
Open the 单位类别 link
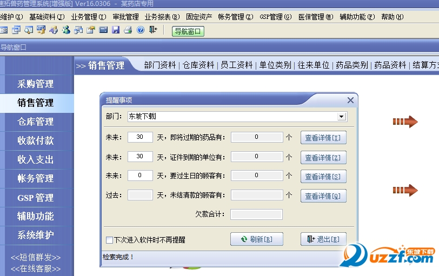275,65
